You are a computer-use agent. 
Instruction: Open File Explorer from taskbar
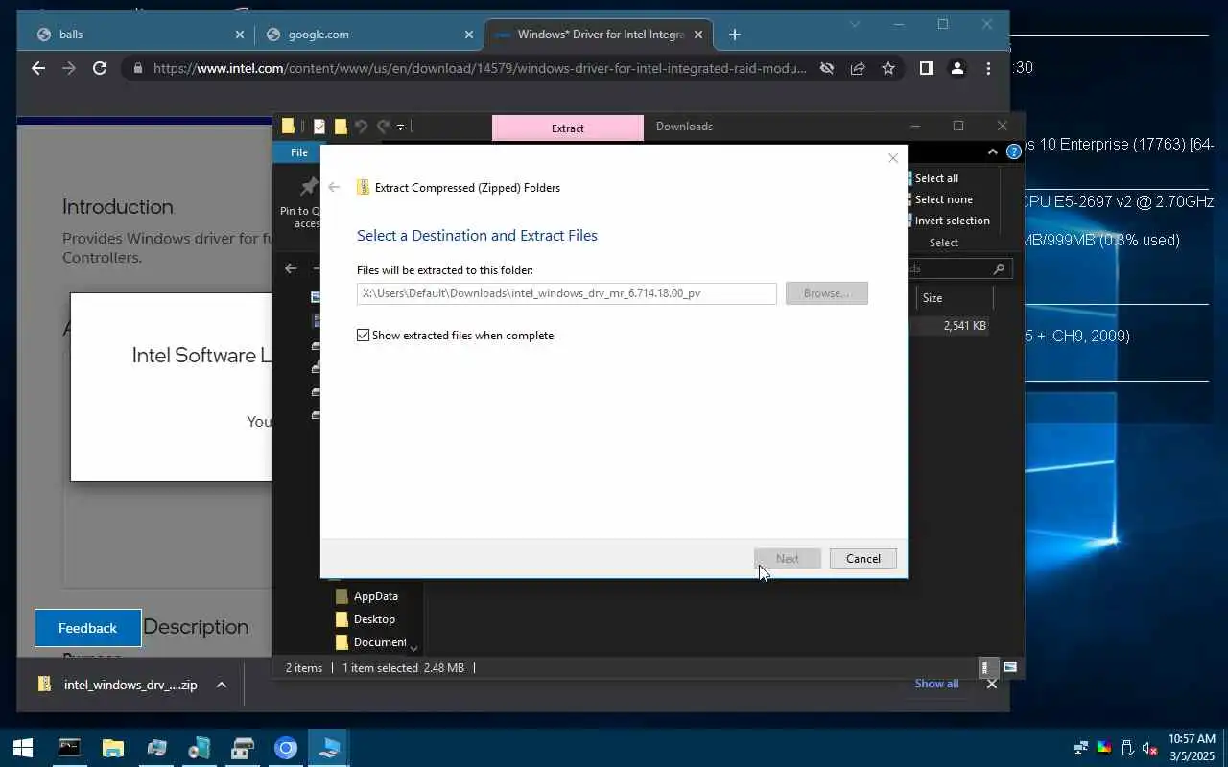[113, 748]
